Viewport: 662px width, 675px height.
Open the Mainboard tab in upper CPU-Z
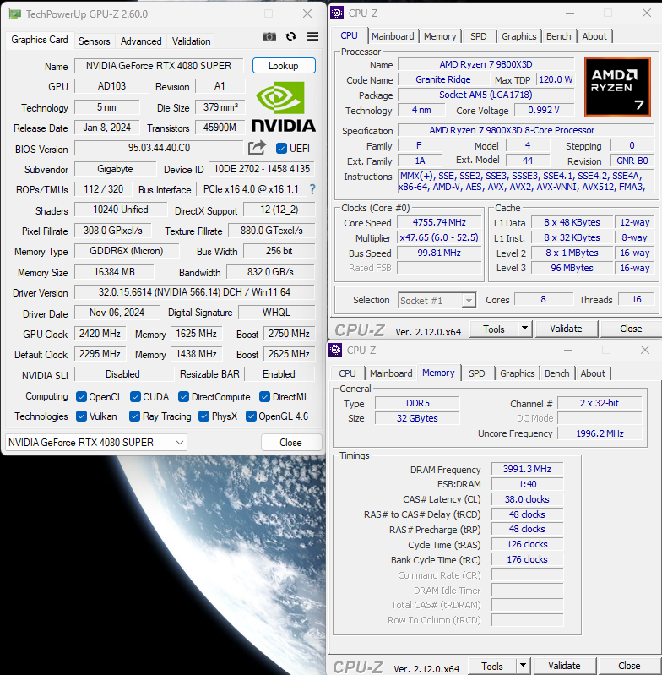(x=393, y=36)
